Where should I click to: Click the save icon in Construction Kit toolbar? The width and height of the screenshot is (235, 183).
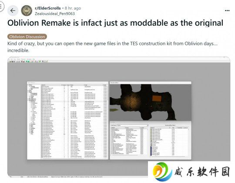pos(12,61)
